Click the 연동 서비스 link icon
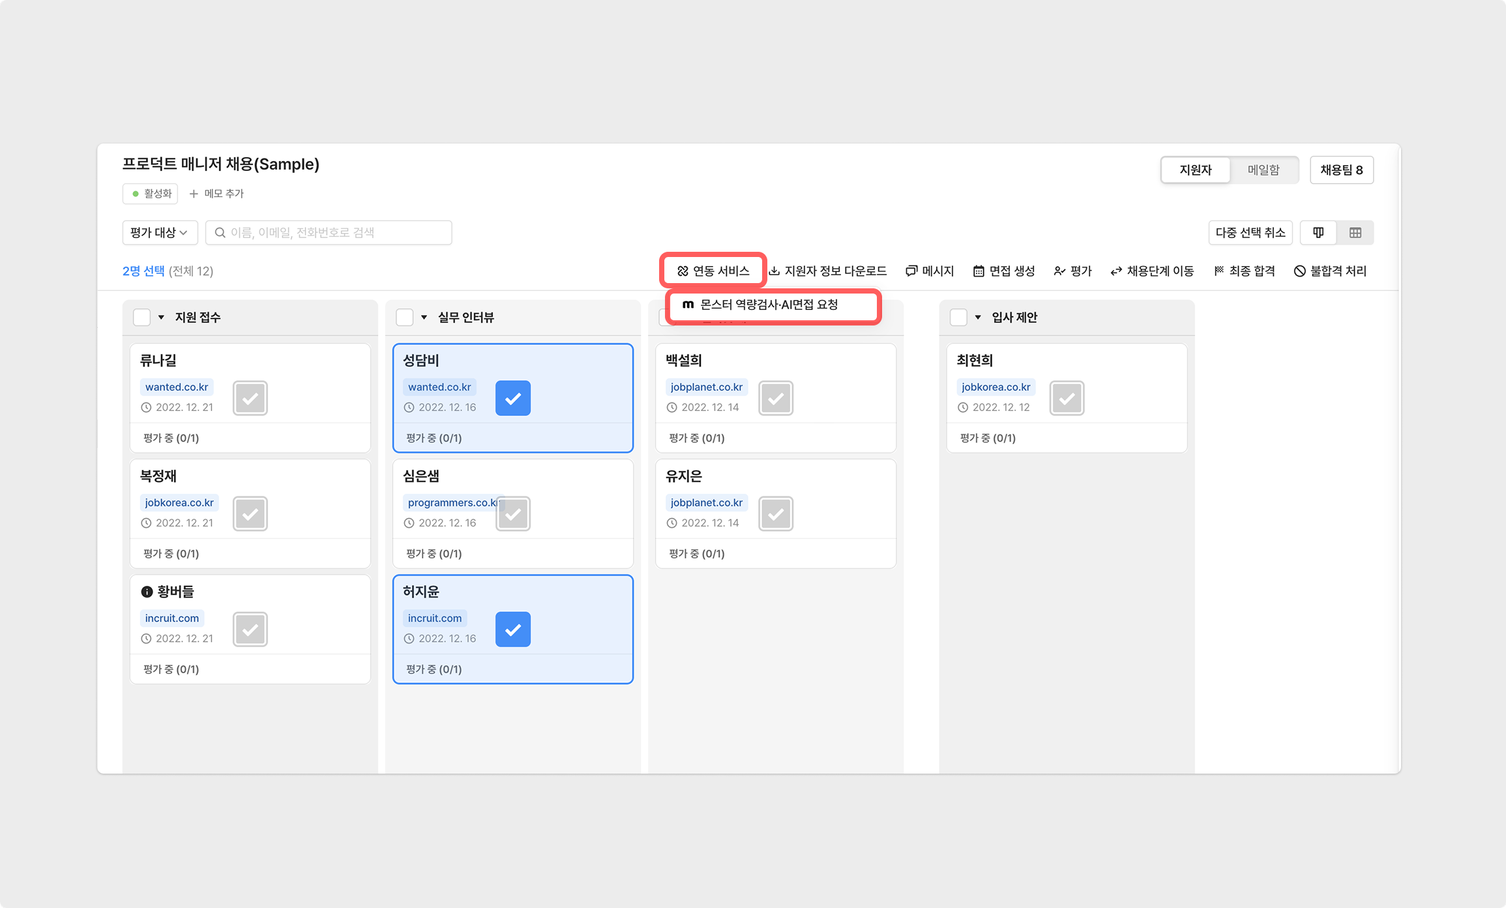 tap(683, 271)
